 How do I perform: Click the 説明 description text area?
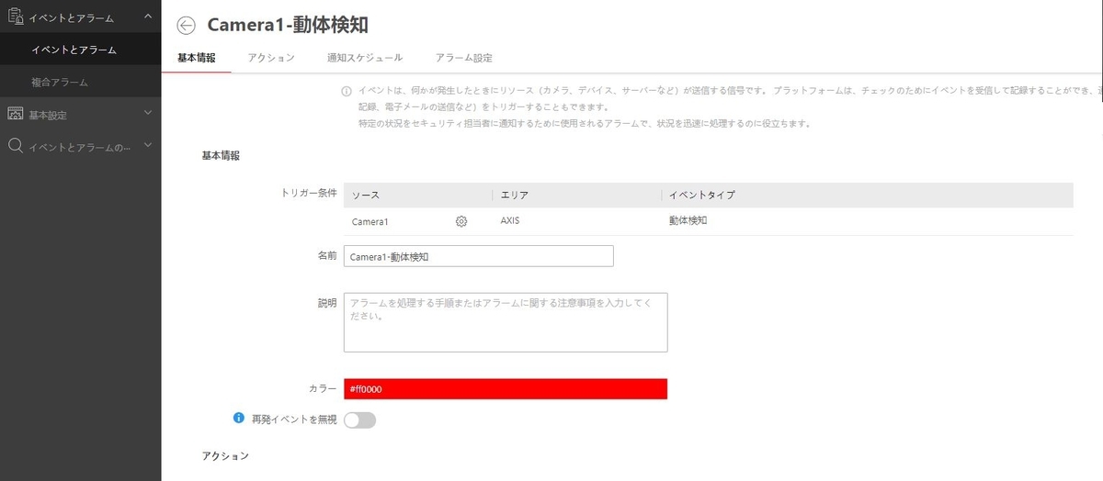point(506,322)
